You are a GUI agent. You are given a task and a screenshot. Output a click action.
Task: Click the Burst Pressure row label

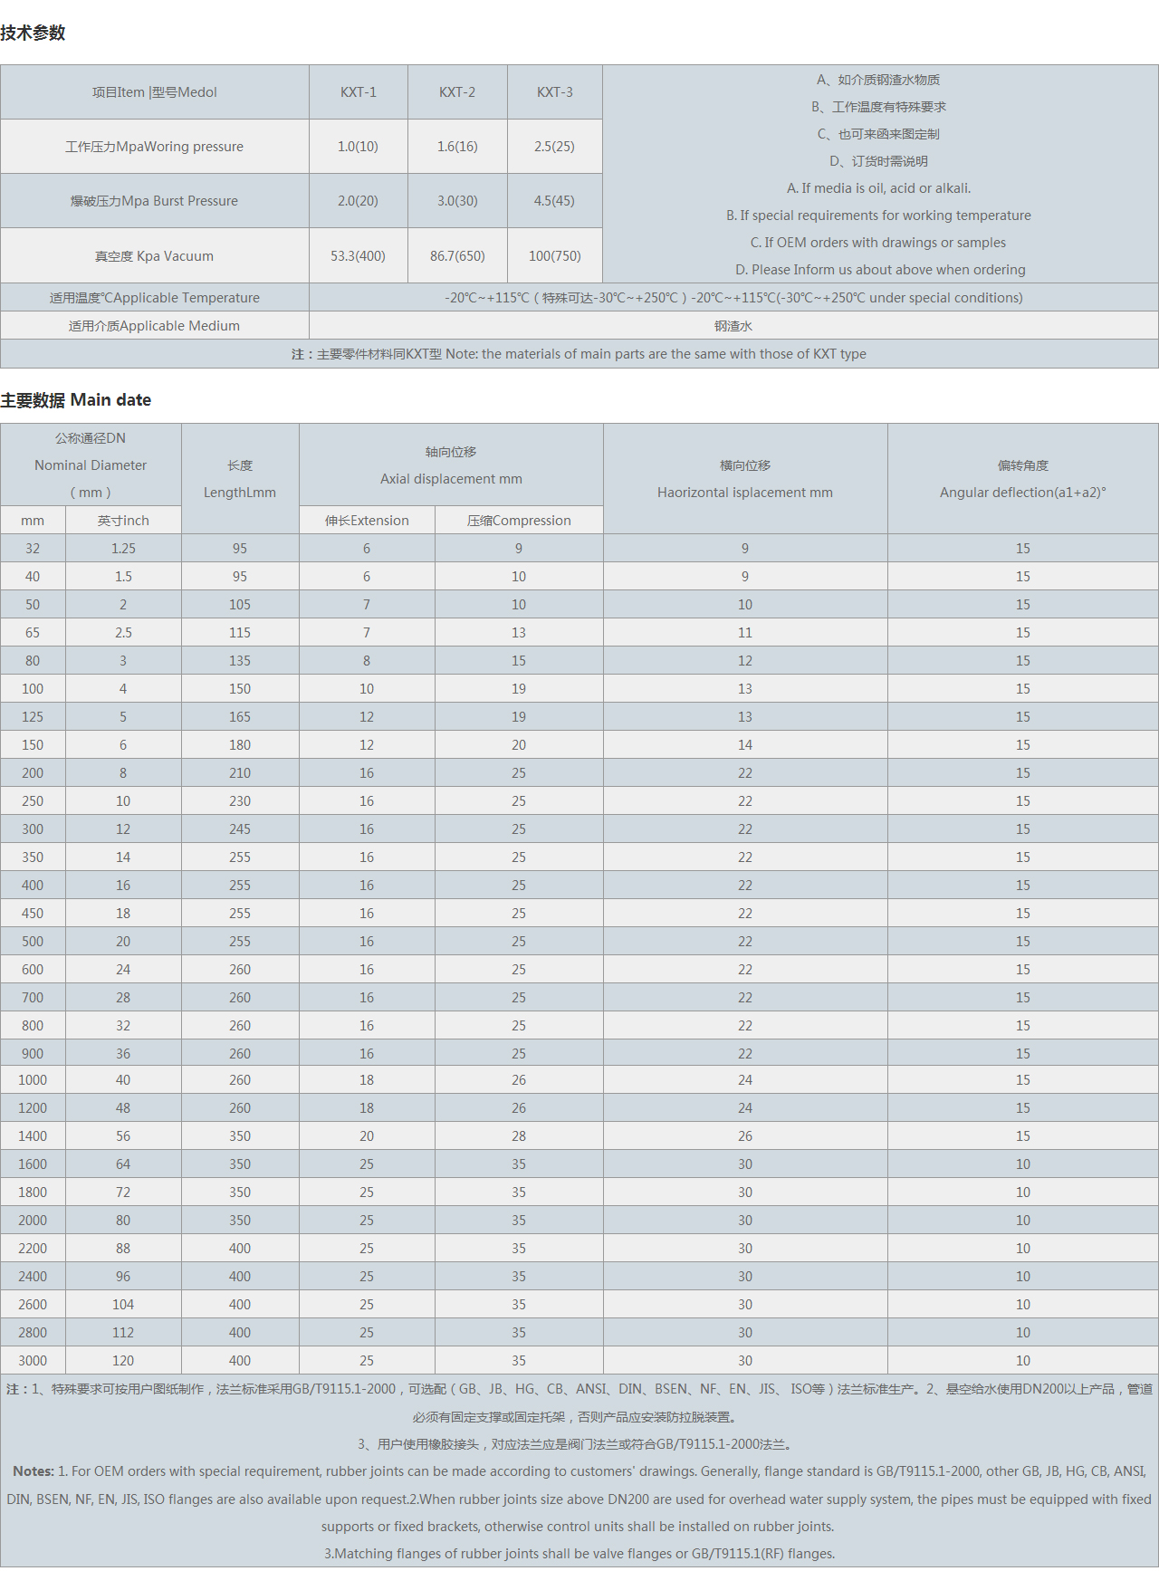[154, 201]
